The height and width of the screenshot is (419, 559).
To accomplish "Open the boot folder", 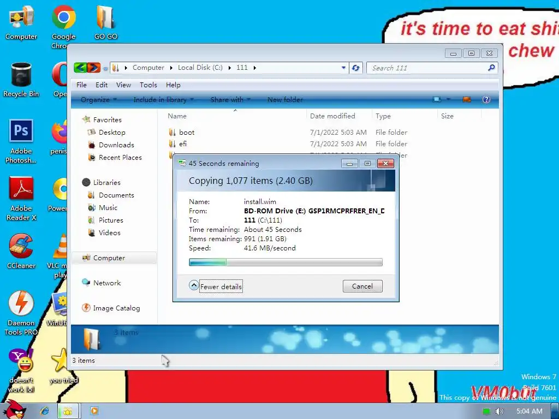I will point(187,132).
